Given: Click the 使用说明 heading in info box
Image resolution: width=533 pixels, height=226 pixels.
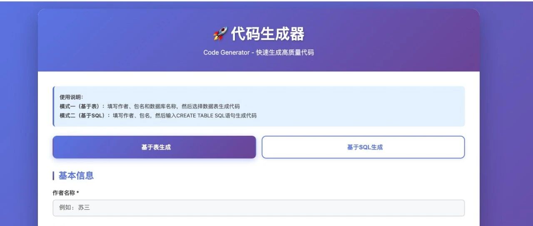Looking at the screenshot, I should point(71,97).
